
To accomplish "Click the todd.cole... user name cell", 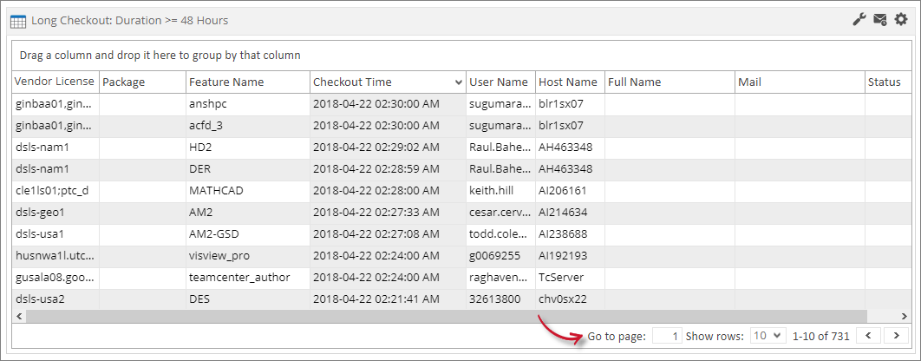I will tap(500, 234).
